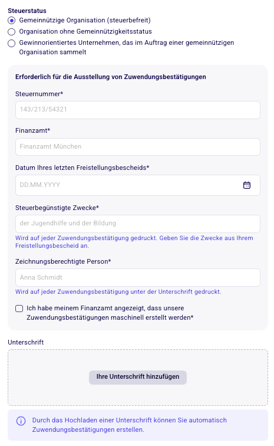274x446 pixels.
Task: Open the calendar date picker icon
Action: tap(247, 185)
